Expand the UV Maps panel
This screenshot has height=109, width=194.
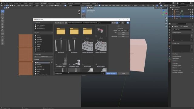[x=176, y=54]
